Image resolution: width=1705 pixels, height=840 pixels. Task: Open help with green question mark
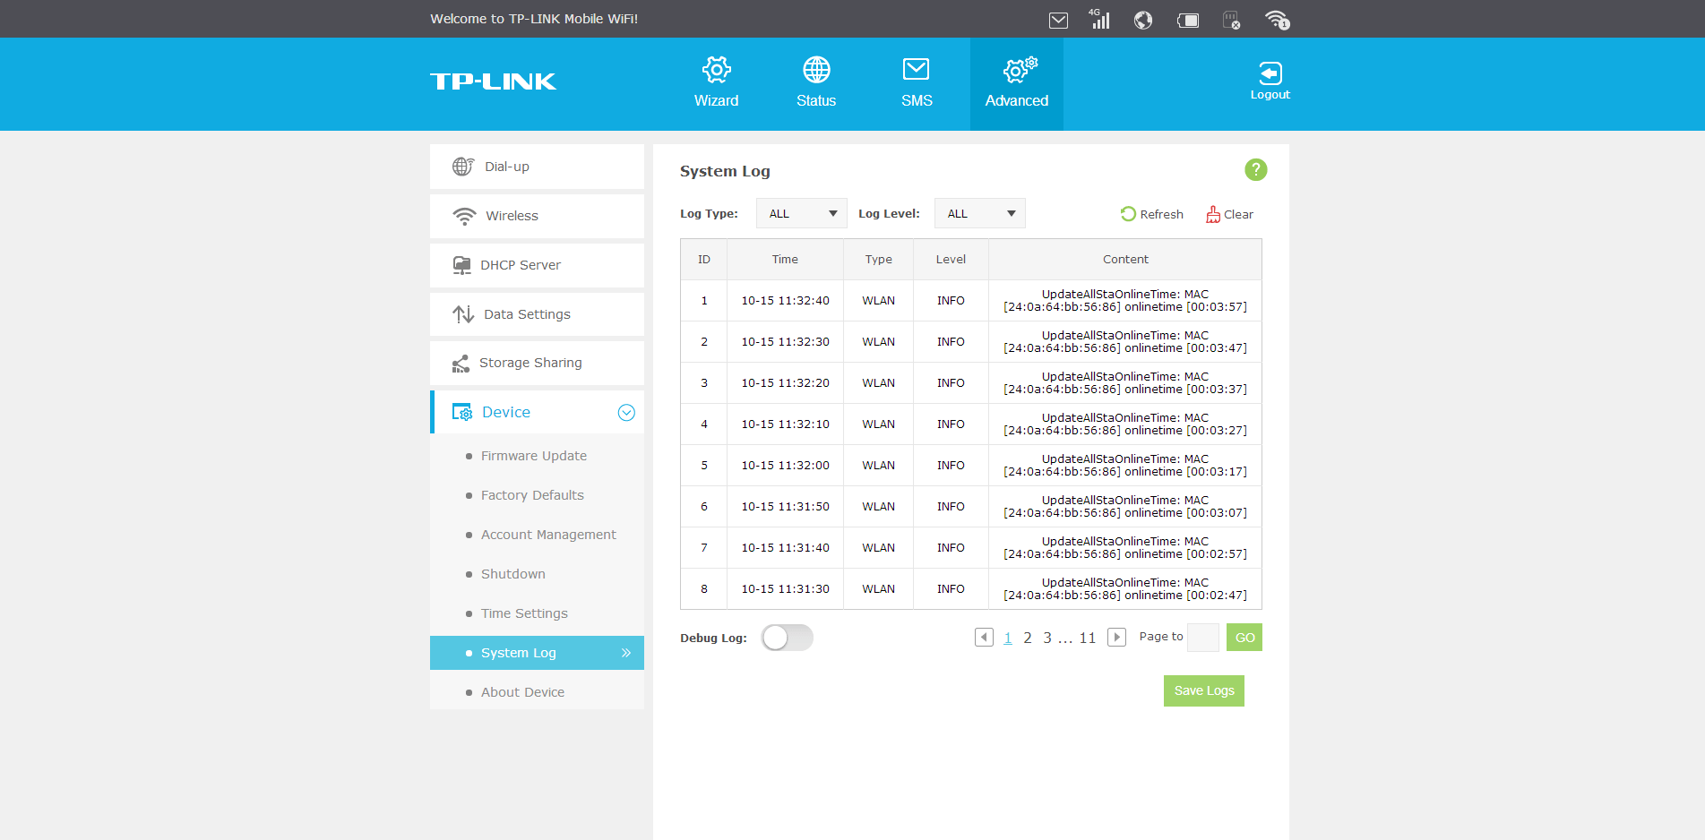point(1255,169)
